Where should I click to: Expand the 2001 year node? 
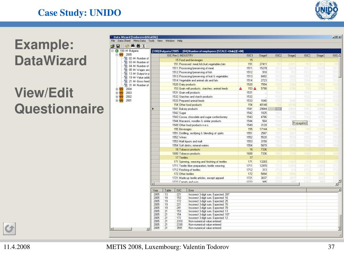pyautogui.click(x=117, y=100)
